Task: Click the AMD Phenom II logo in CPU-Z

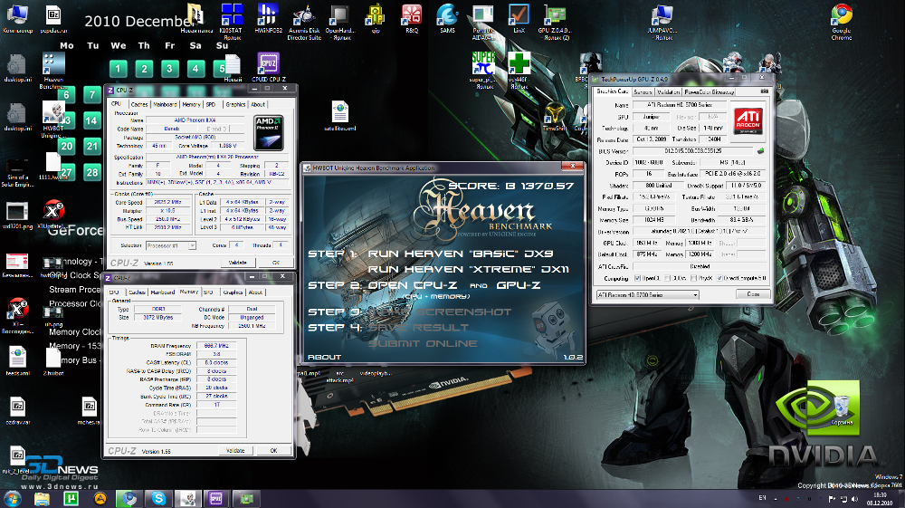Action: point(269,132)
